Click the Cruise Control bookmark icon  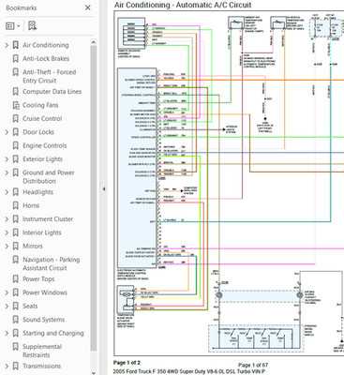[x=15, y=118]
